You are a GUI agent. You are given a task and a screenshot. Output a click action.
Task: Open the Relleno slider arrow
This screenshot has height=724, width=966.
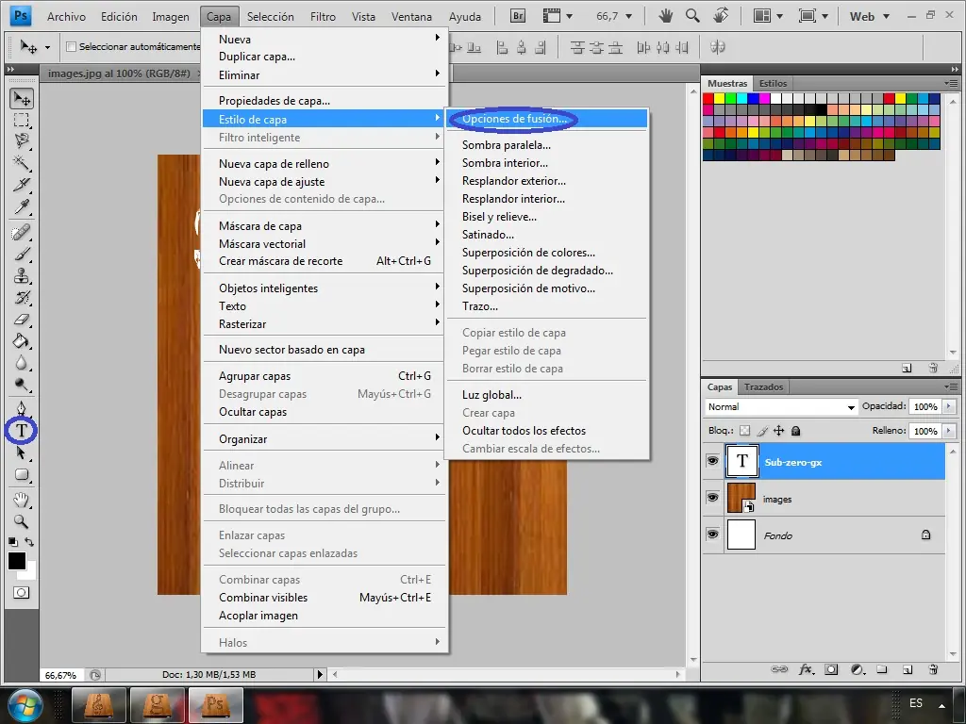point(949,431)
